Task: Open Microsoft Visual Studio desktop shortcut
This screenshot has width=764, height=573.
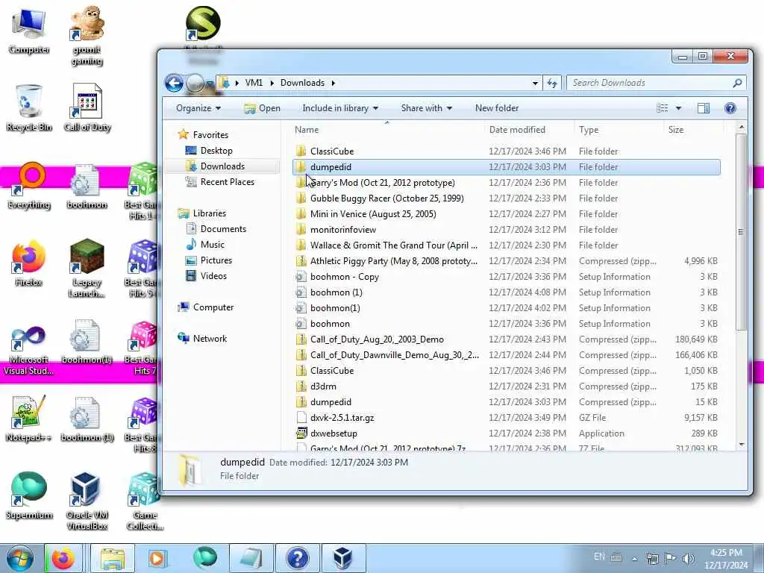Action: pos(28,350)
